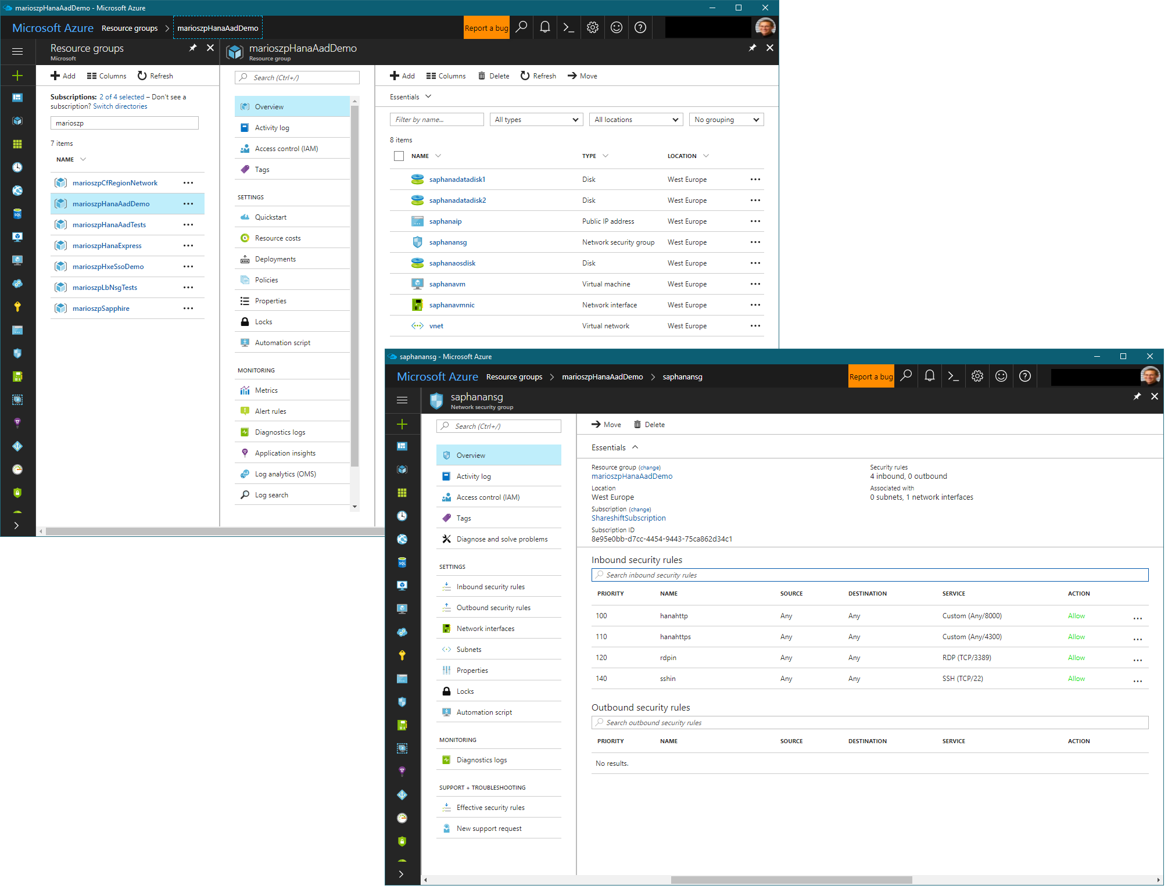This screenshot has height=889, width=1168.
Task: Click the feedback smiley in saphanansg header
Action: click(1001, 376)
